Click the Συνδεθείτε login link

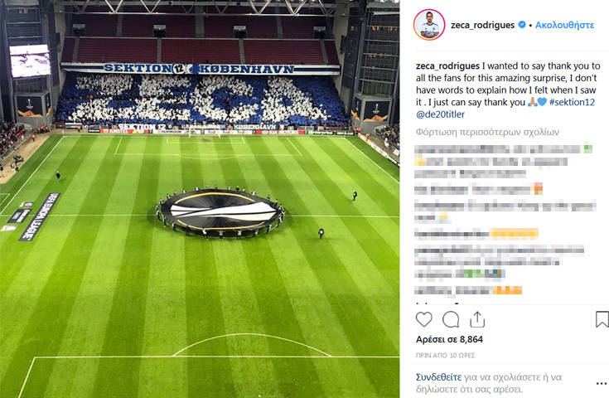pyautogui.click(x=439, y=377)
